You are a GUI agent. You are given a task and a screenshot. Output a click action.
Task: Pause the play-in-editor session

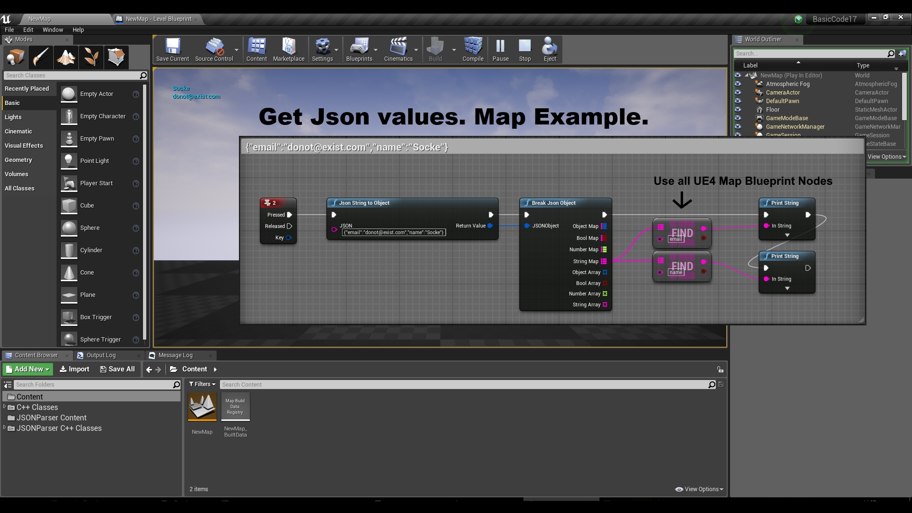tap(501, 49)
